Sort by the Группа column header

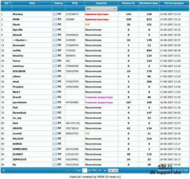point(101,3)
